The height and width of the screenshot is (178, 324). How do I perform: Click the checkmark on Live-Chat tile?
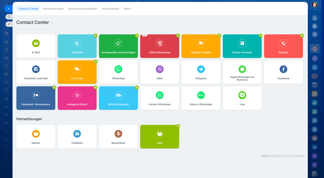[x=96, y=62]
